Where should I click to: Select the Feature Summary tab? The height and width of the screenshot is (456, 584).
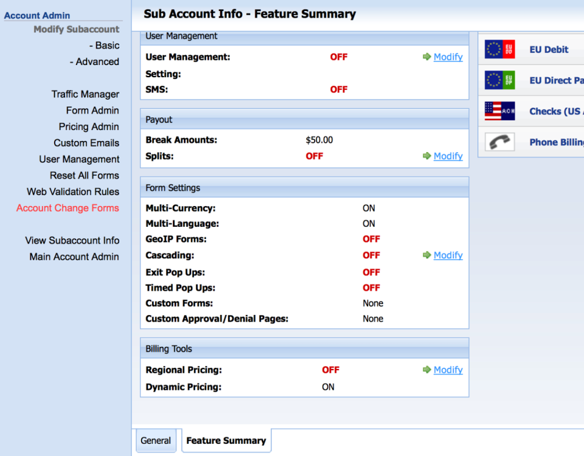point(226,440)
